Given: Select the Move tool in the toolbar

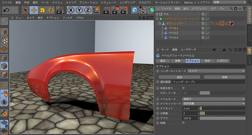Looking at the screenshot, I should pyautogui.click(x=34, y=11).
